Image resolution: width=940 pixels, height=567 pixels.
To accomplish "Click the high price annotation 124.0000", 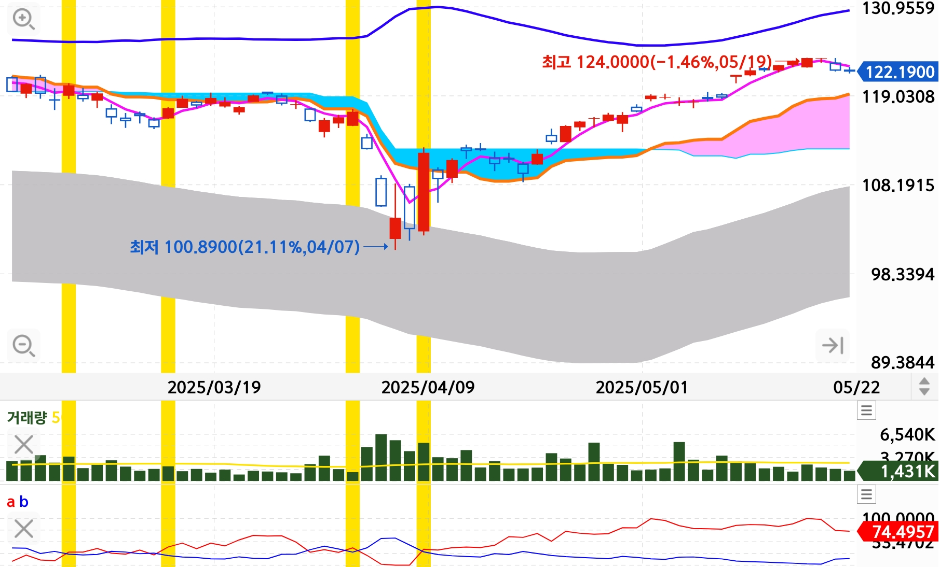I will pyautogui.click(x=657, y=62).
